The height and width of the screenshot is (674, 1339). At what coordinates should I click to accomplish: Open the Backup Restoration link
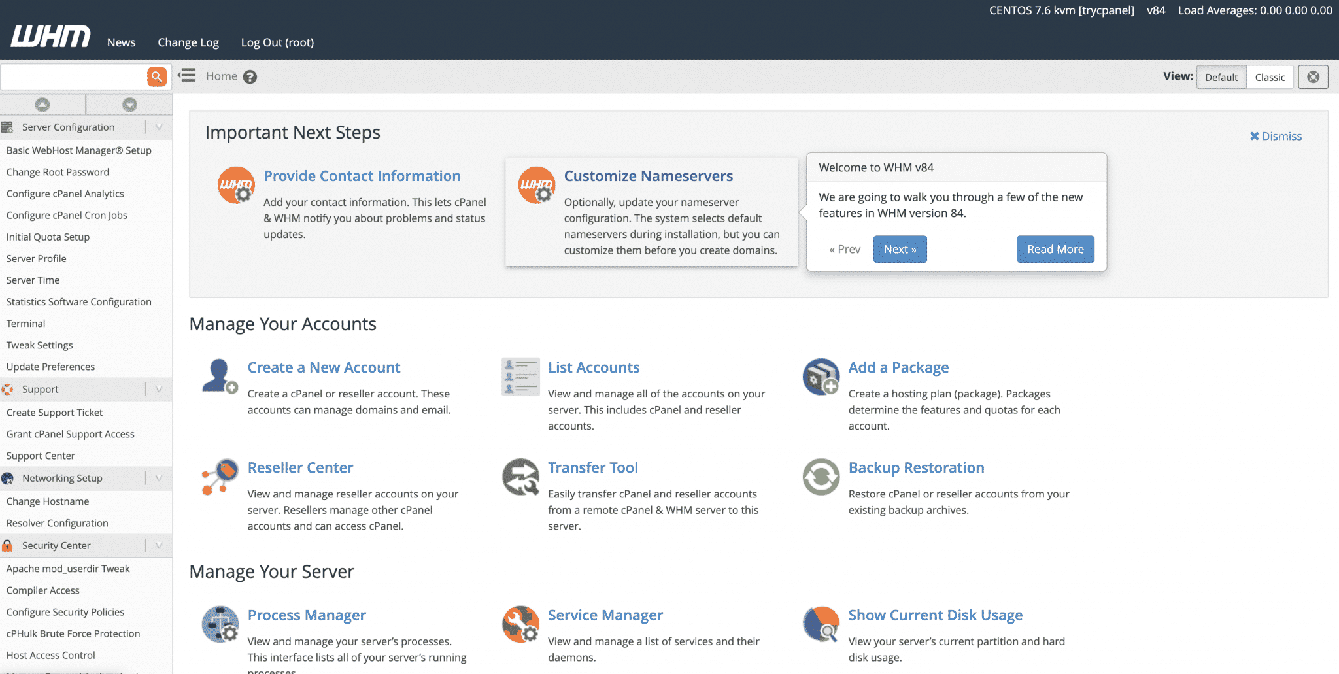[x=917, y=468]
